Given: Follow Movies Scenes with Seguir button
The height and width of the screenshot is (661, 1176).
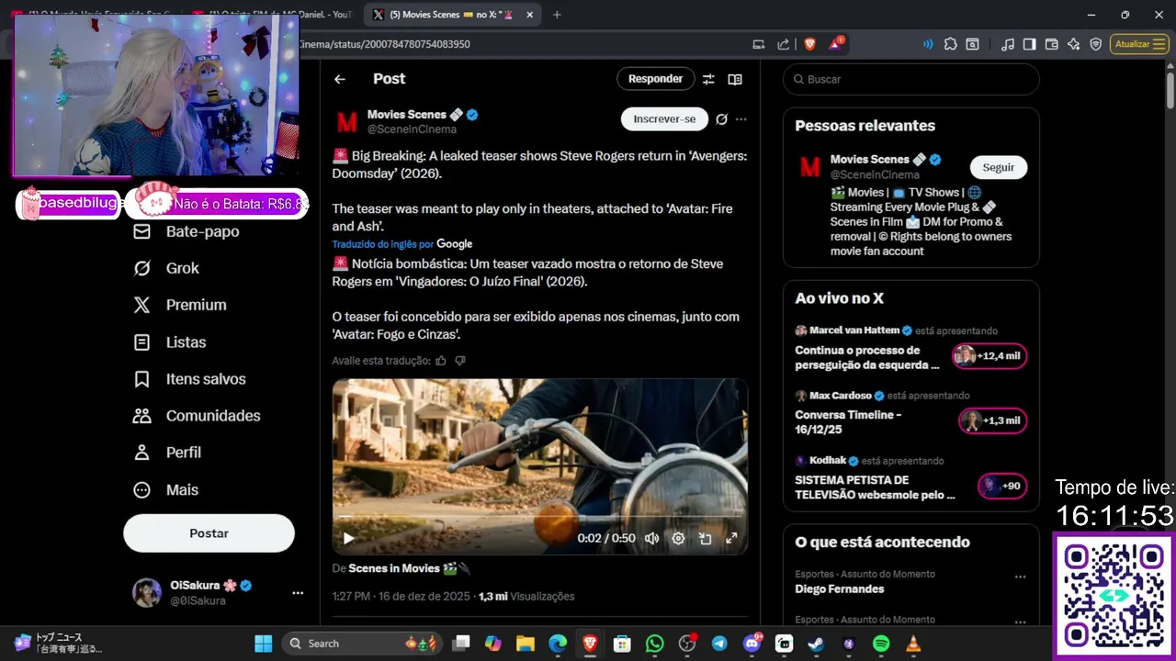Looking at the screenshot, I should coord(999,167).
